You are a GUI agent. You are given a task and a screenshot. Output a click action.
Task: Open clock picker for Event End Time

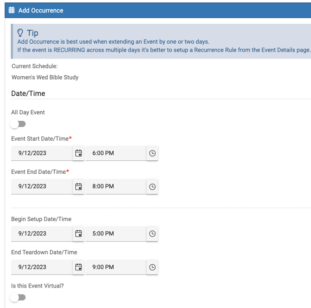tap(152, 186)
